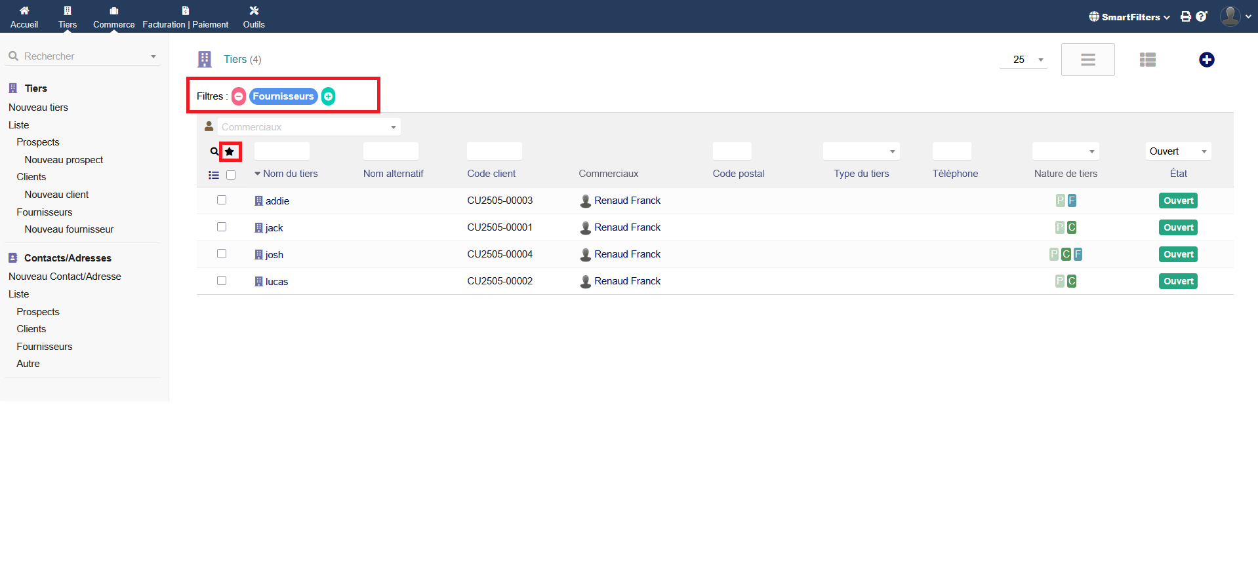Open the column selector list icon
Image resolution: width=1258 pixels, height=576 pixels.
[214, 175]
